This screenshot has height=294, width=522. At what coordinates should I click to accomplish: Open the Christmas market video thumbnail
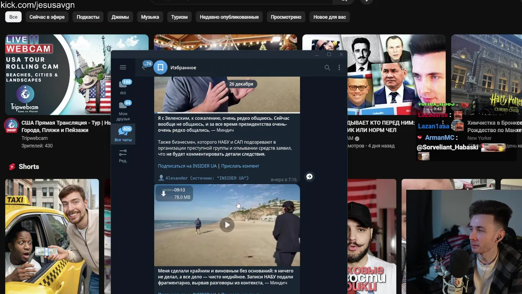coord(226,42)
